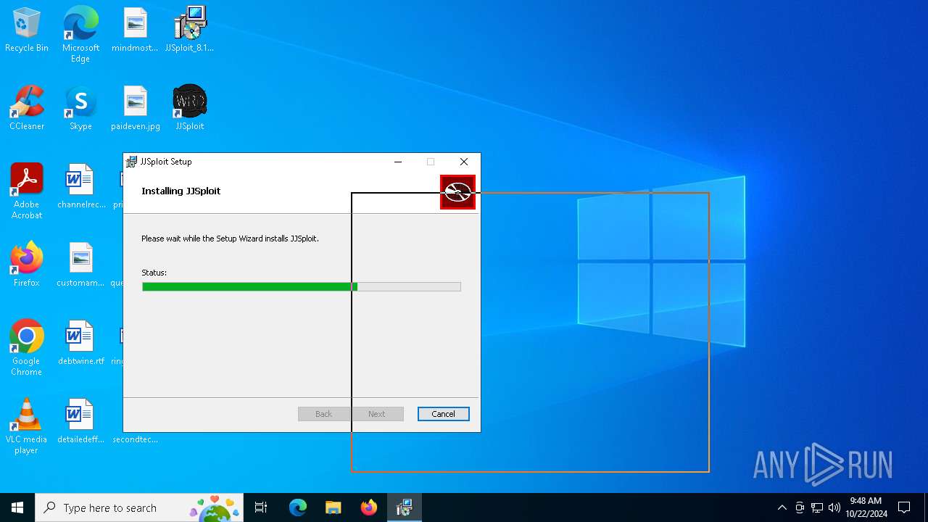Open the clock showing 9:48 AM
Viewport: 928px width, 522px height.
pos(866,507)
